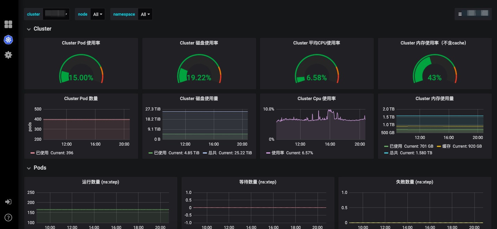The width and height of the screenshot is (497, 229).
Task: Open the Configuration gear icon in the sidebar
Action: click(x=8, y=55)
